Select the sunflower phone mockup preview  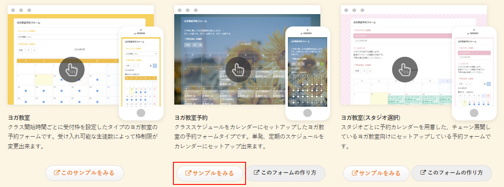(x=308, y=73)
